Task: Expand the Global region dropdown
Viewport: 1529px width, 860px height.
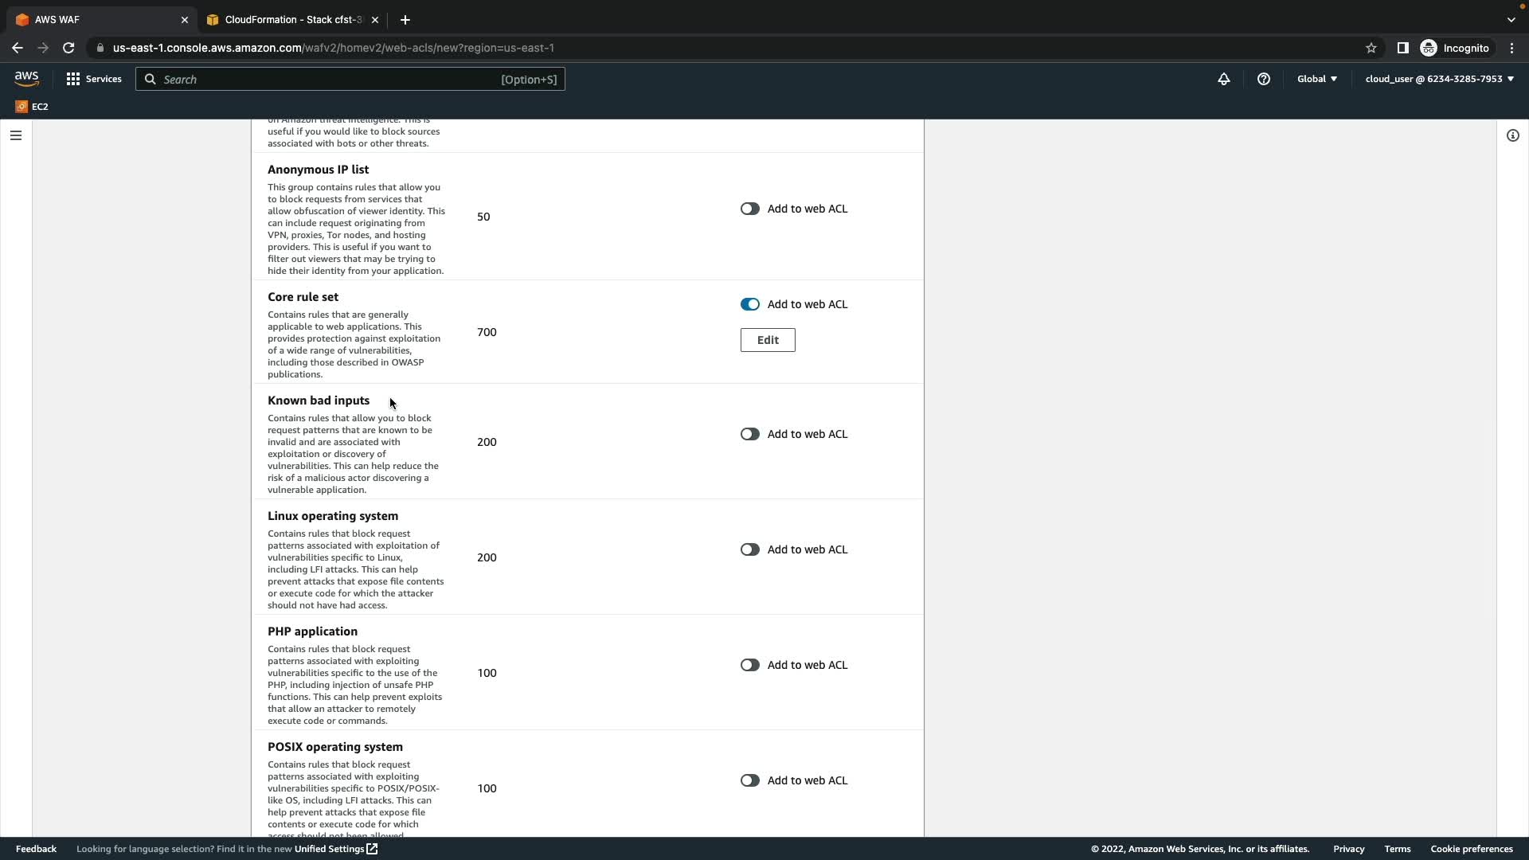Action: point(1317,79)
